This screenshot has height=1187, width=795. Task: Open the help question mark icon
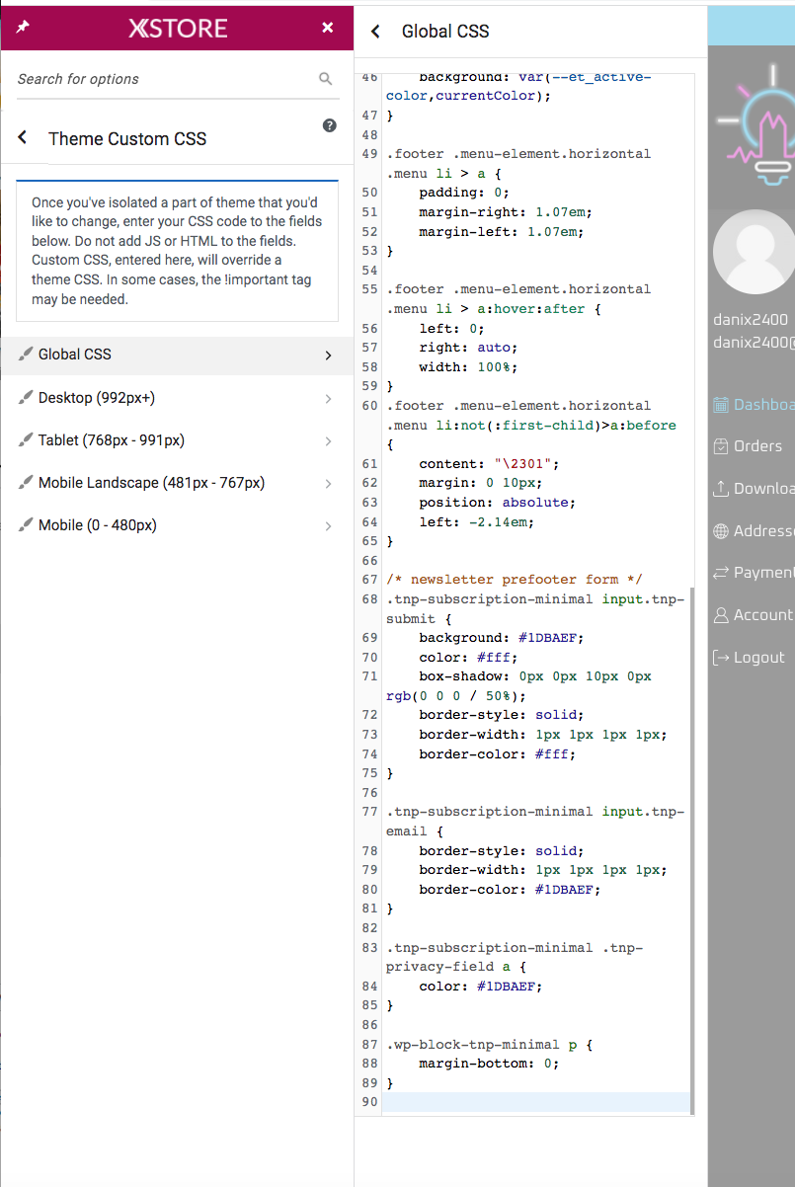(x=330, y=125)
